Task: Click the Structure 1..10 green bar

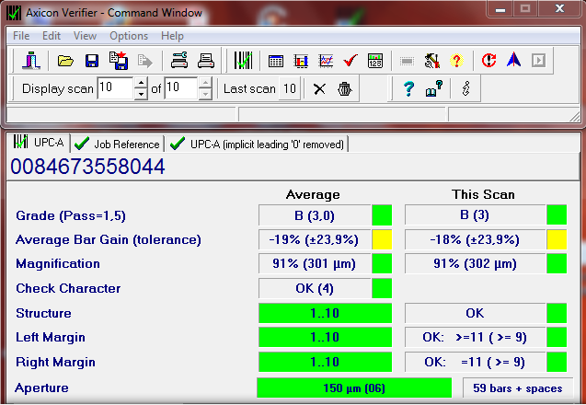Action: (325, 313)
